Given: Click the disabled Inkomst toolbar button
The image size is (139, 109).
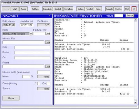Looking at the screenshot, I should 6,9.
